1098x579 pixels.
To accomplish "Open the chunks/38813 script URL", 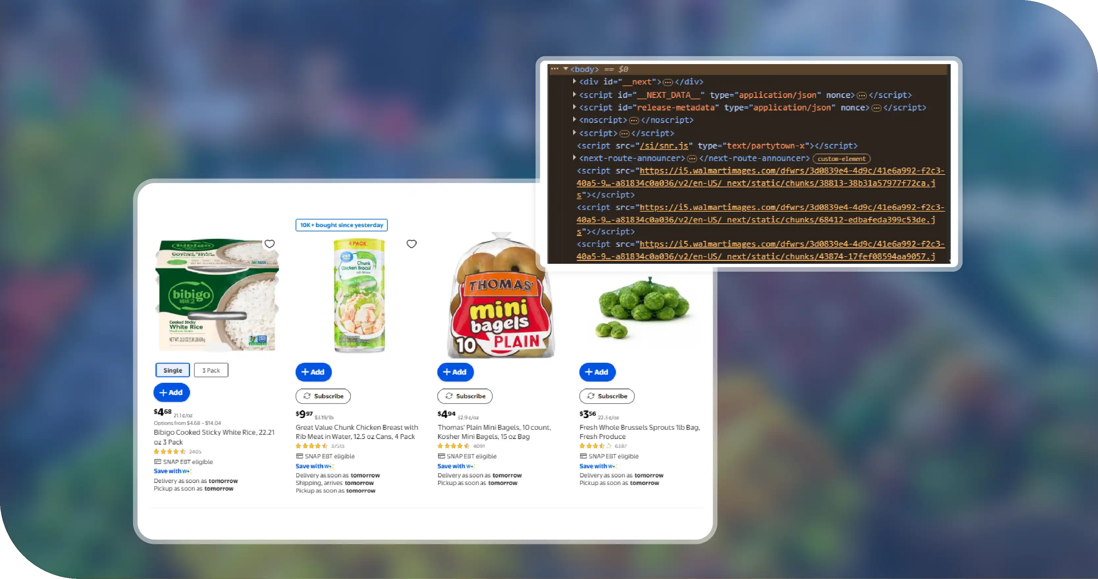I will click(760, 183).
